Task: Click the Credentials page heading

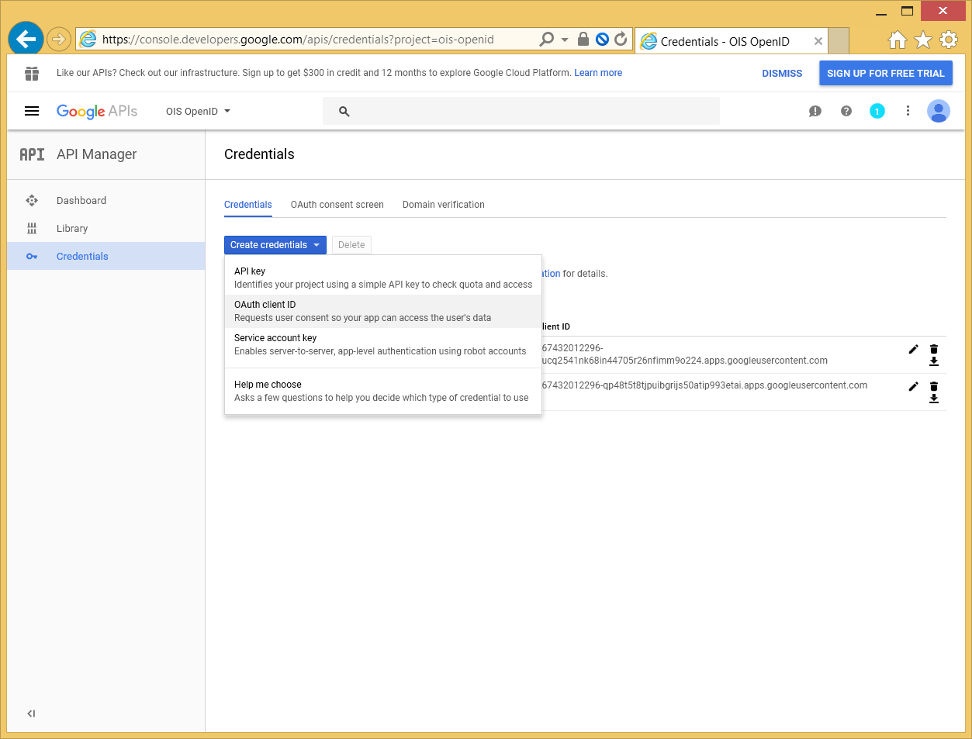Action: point(259,154)
